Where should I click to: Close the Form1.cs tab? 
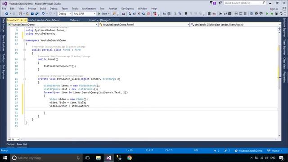pyautogui.click(x=26, y=20)
